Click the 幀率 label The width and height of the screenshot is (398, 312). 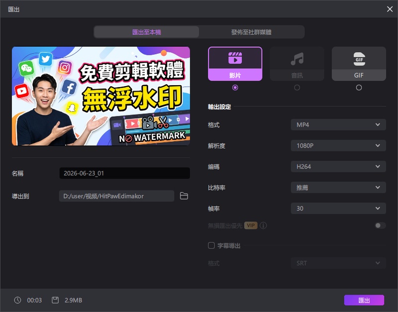(x=214, y=208)
